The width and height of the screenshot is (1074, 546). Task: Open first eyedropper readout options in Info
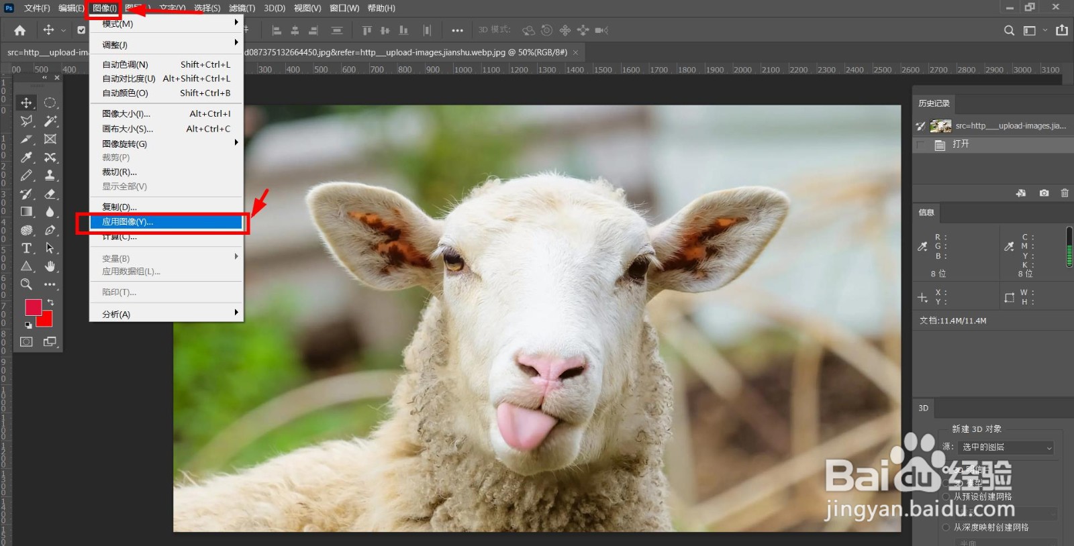(x=923, y=247)
